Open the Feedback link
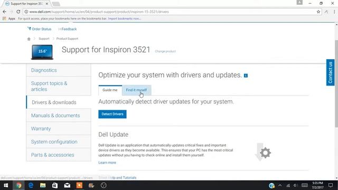The image size is (338, 190). (x=68, y=29)
